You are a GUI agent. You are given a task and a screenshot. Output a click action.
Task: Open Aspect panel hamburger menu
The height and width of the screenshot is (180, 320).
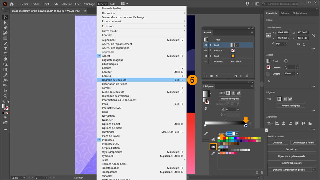coord(252,32)
